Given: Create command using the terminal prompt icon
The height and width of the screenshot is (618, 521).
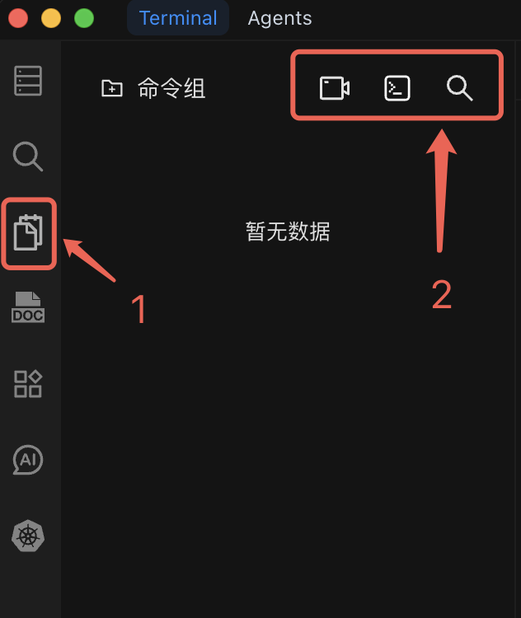Looking at the screenshot, I should pos(397,88).
